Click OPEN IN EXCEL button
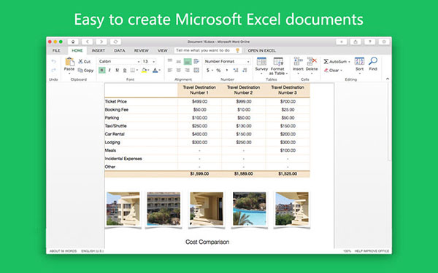The image size is (438, 273). [x=262, y=51]
